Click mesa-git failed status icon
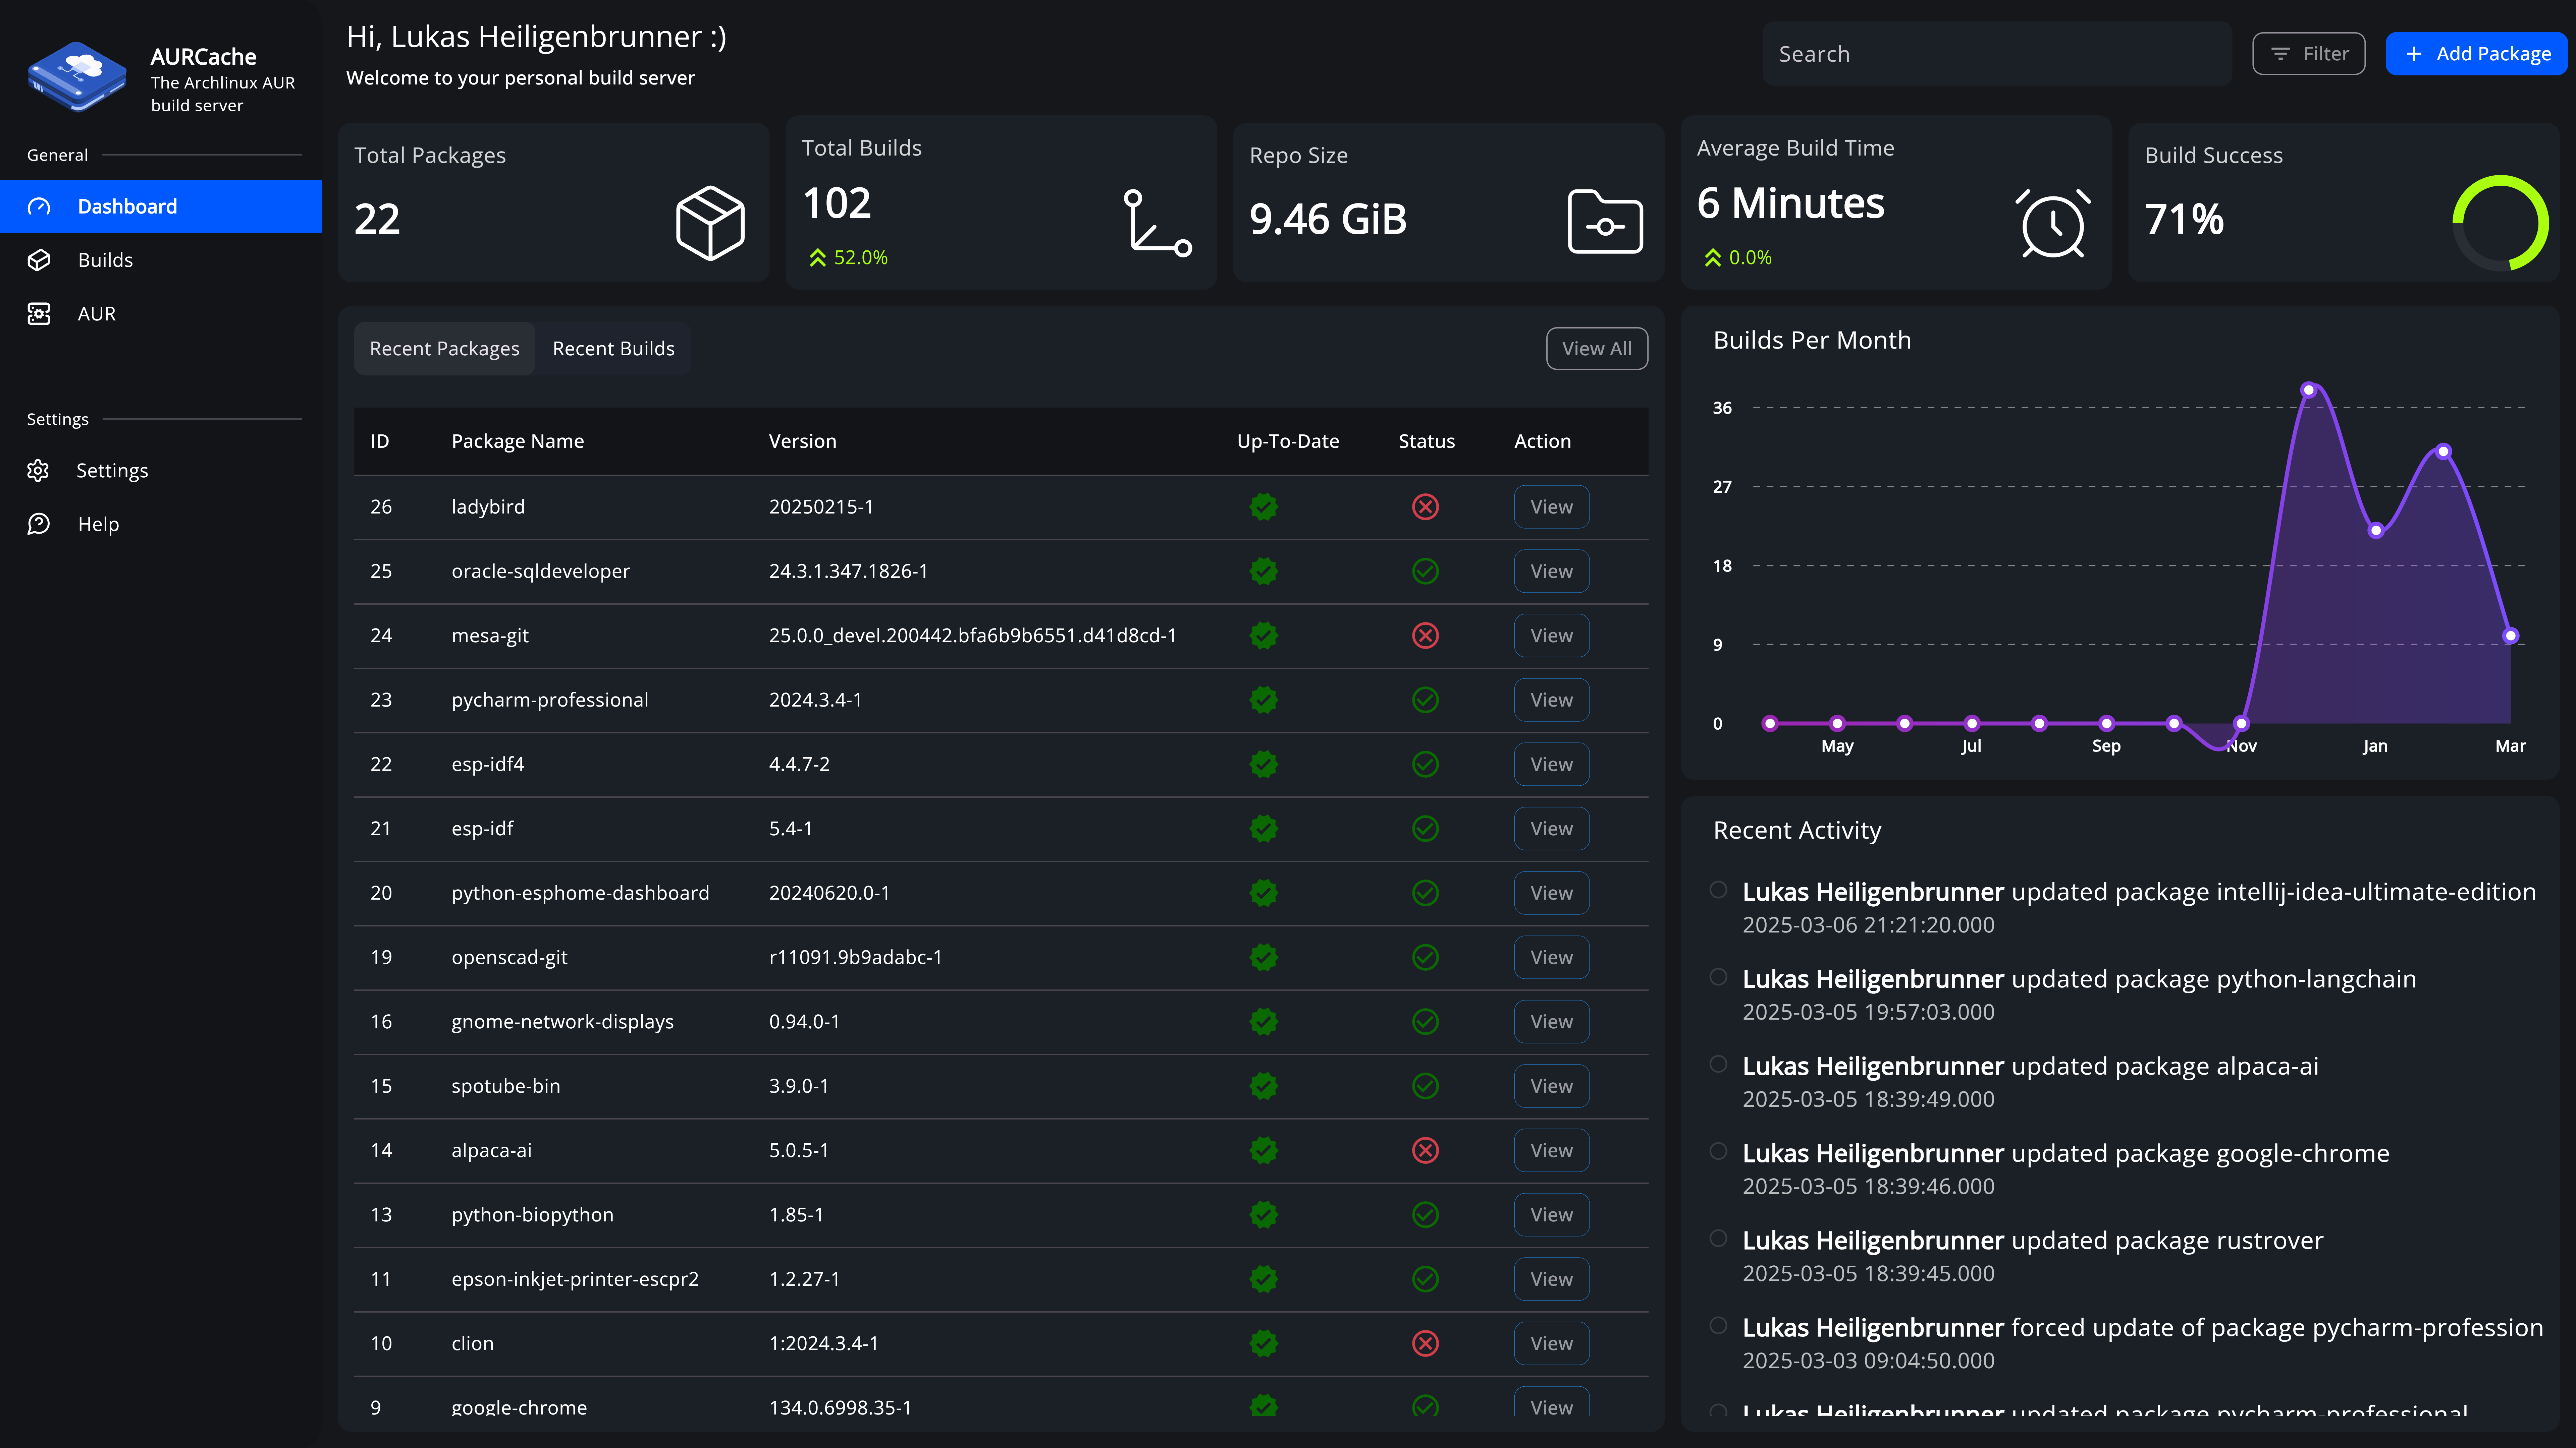 [1425, 636]
